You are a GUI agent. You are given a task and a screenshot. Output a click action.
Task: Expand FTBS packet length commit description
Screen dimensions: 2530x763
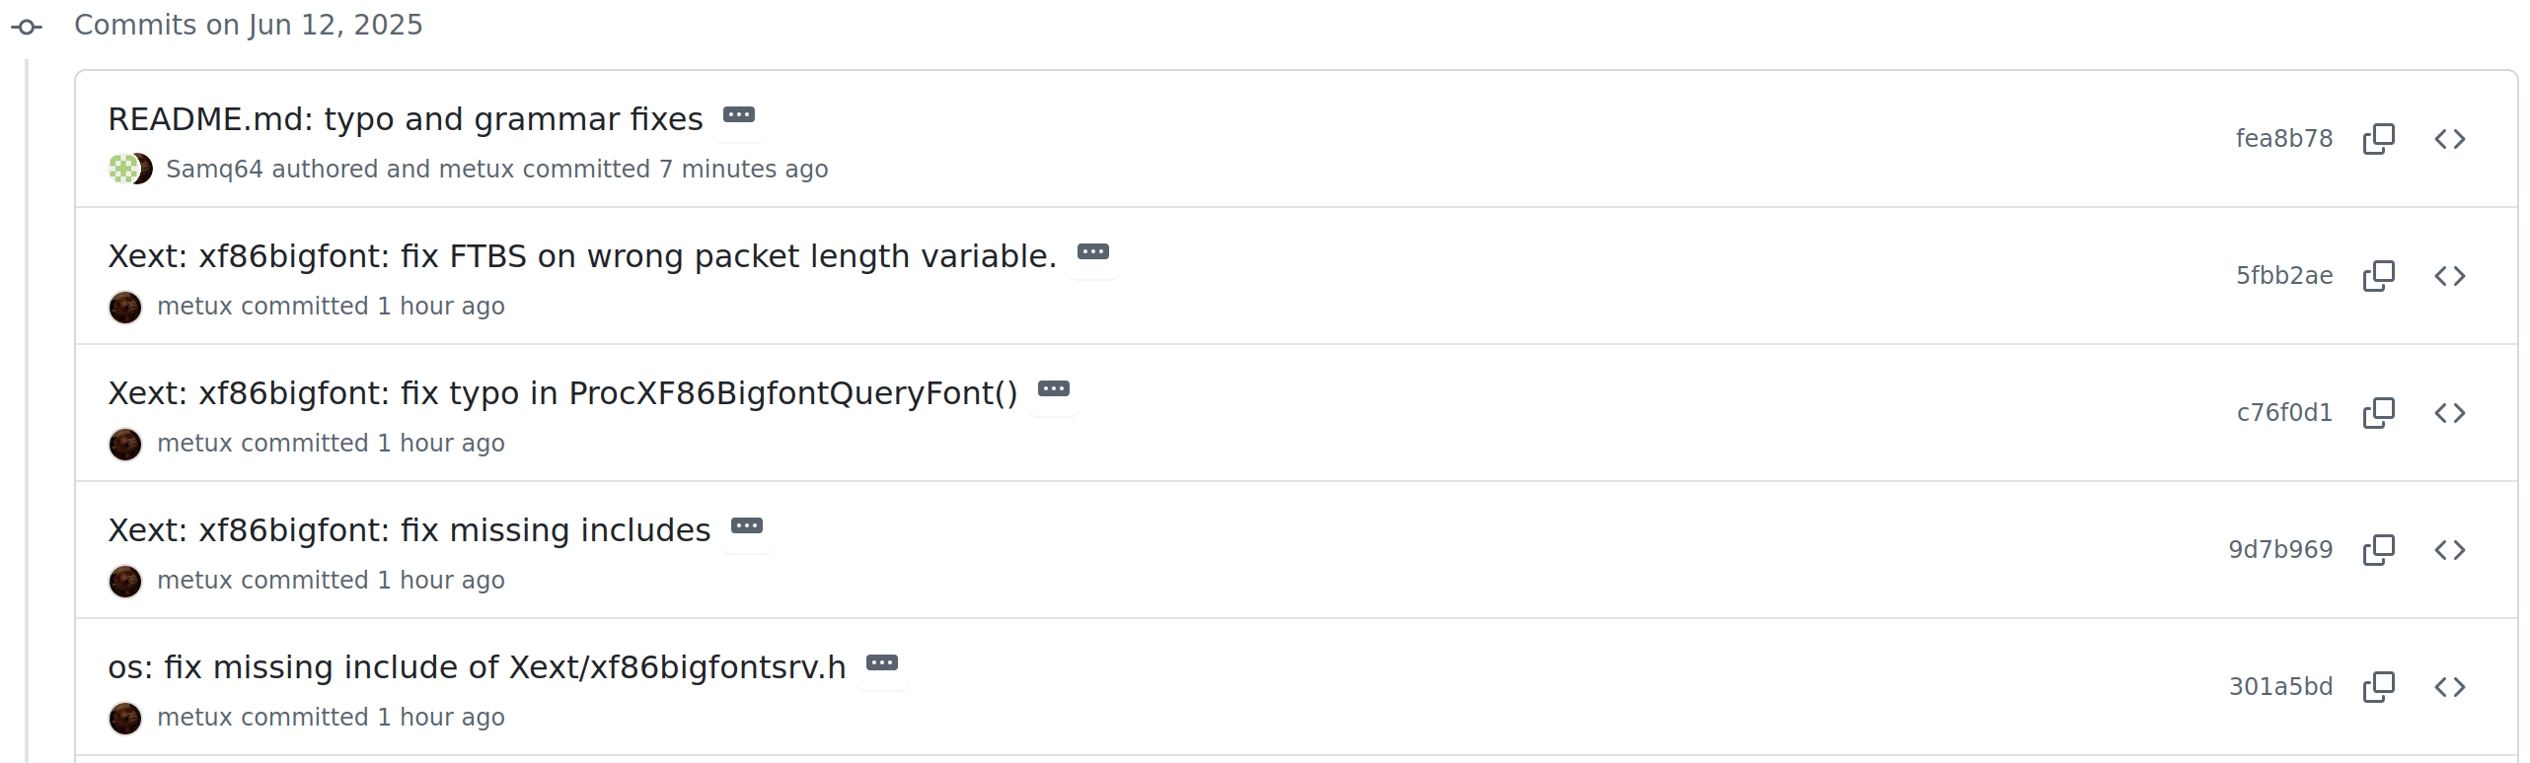1093,252
